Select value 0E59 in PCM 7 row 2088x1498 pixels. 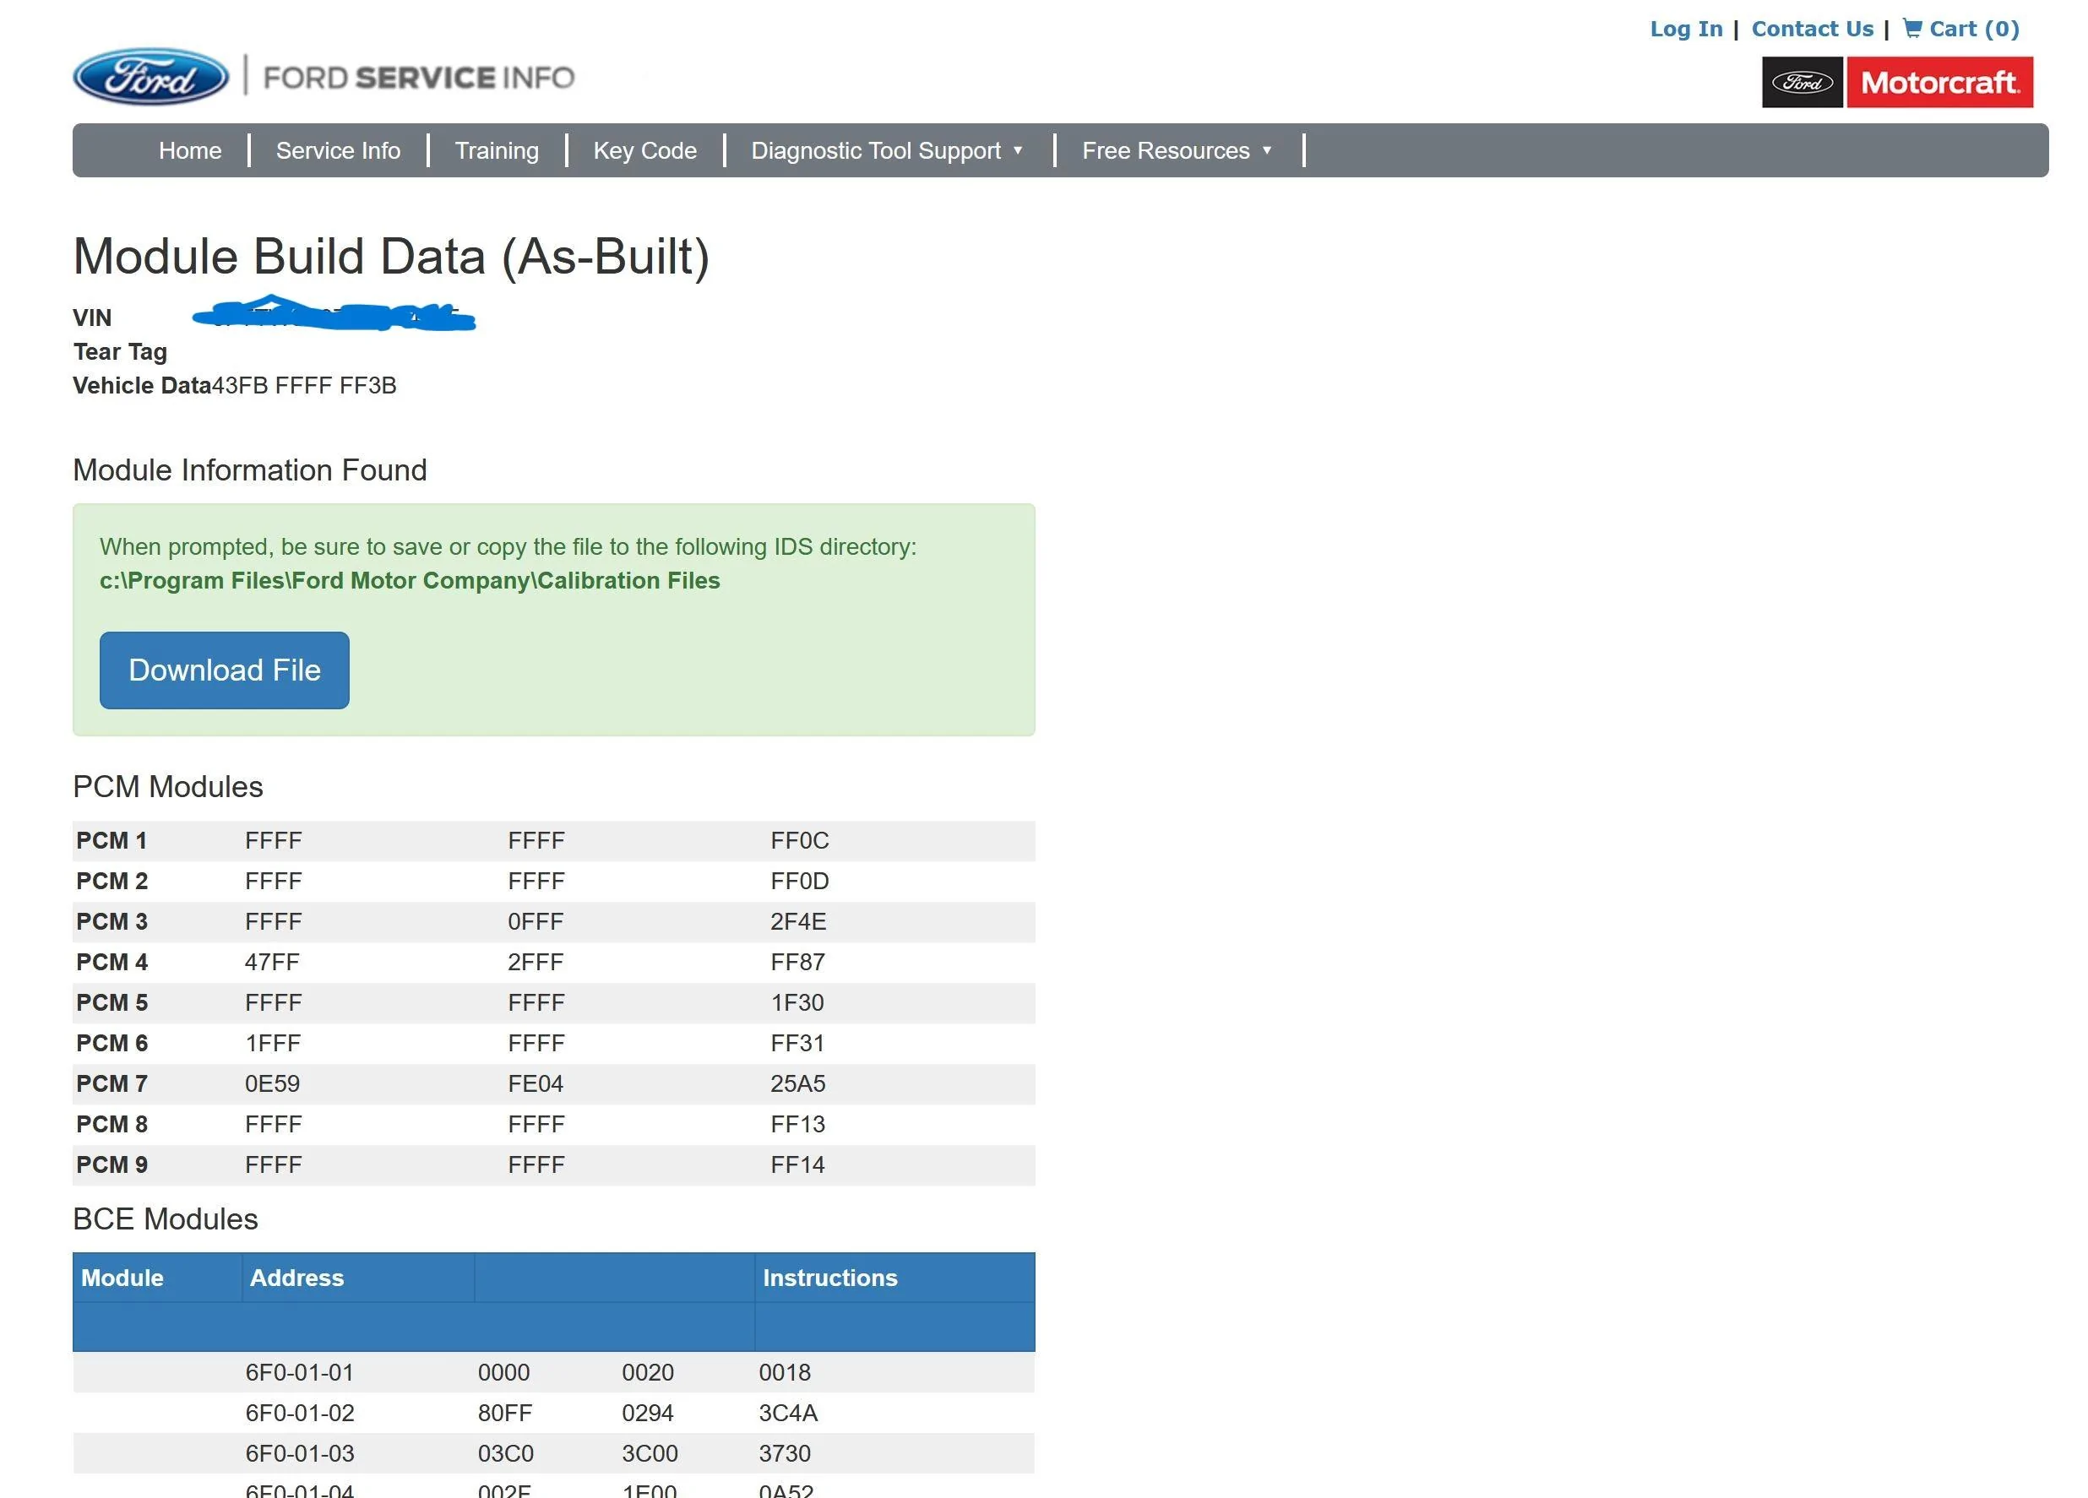273,1083
